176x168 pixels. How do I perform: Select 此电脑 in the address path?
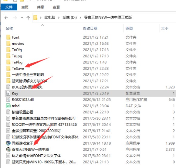[50, 17]
